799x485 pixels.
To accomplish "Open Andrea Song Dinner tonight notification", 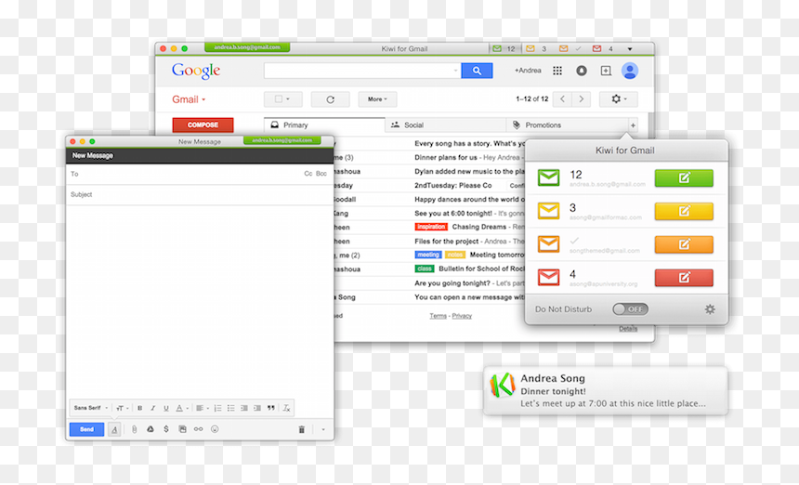I will pos(606,391).
